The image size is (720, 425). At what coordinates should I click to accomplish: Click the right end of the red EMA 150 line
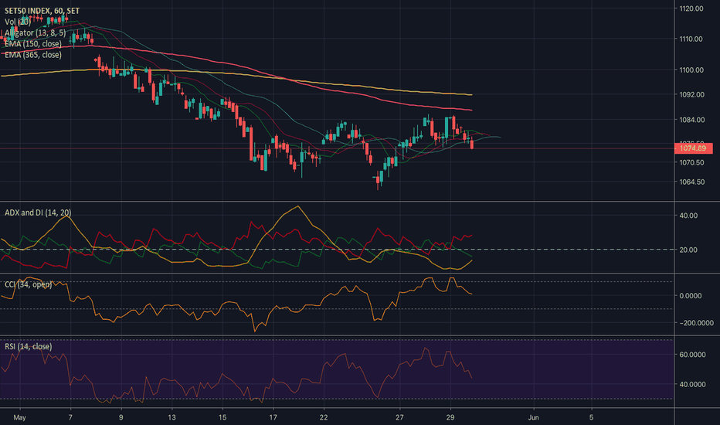coord(471,110)
